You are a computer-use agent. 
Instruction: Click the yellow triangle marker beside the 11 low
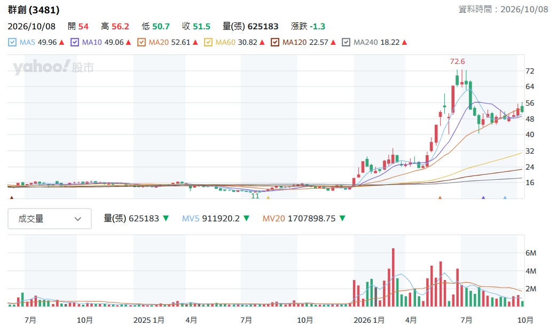268,197
